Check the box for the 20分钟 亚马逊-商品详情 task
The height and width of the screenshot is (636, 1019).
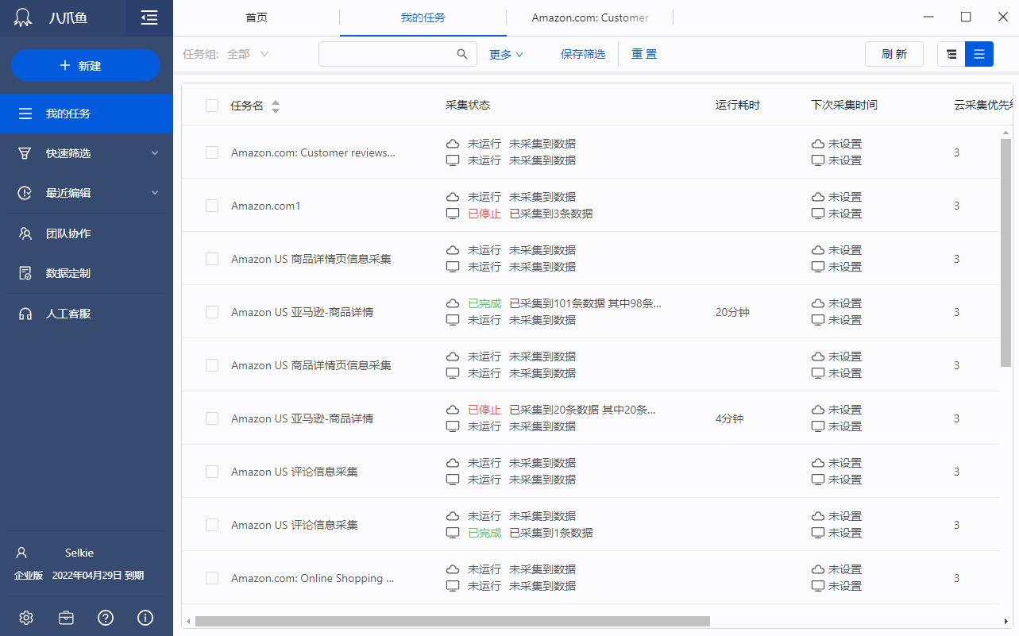212,312
